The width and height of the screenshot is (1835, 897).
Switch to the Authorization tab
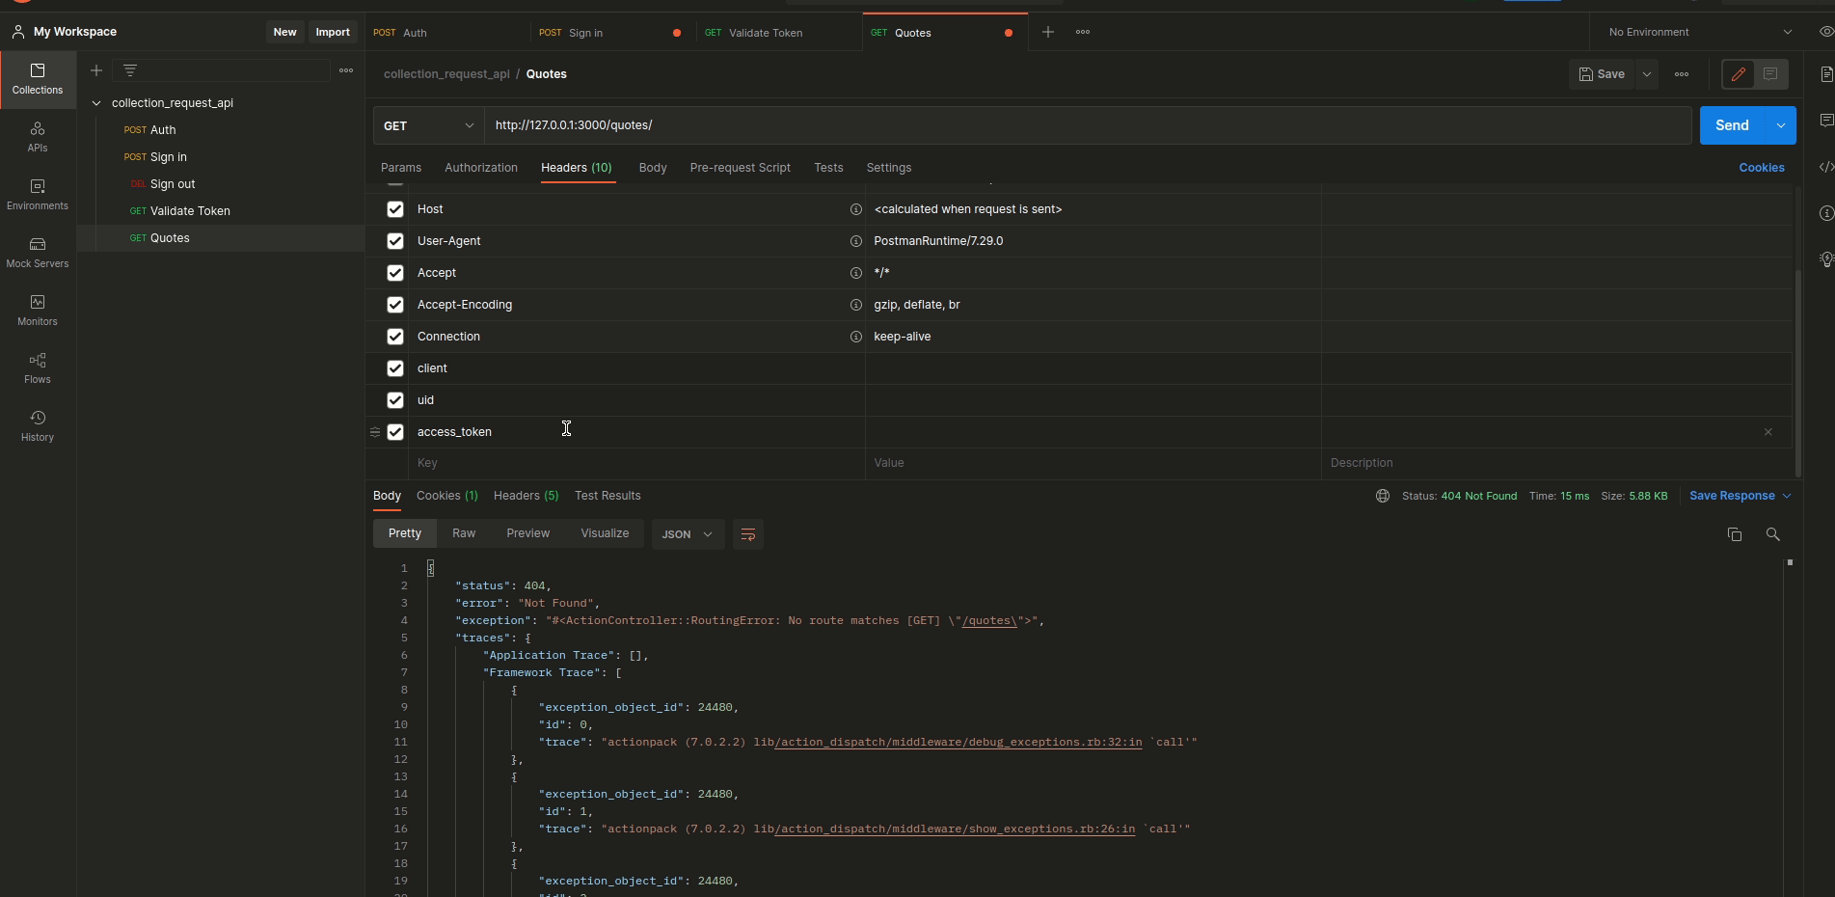point(481,168)
